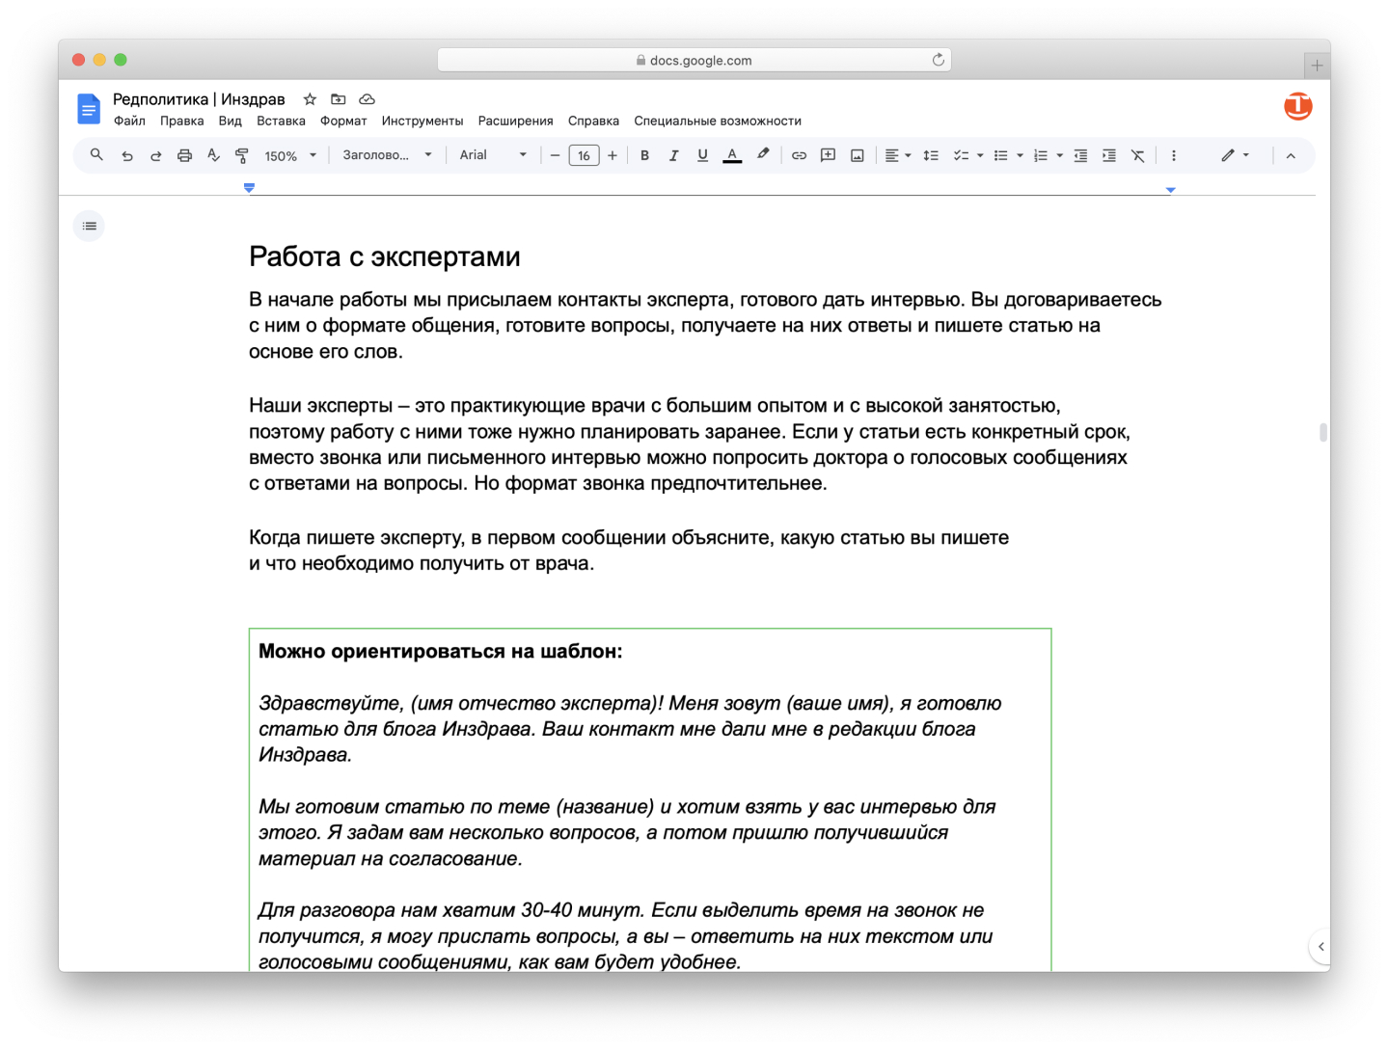Click the clear formatting icon
This screenshot has height=1051, width=1389.
point(1138,155)
